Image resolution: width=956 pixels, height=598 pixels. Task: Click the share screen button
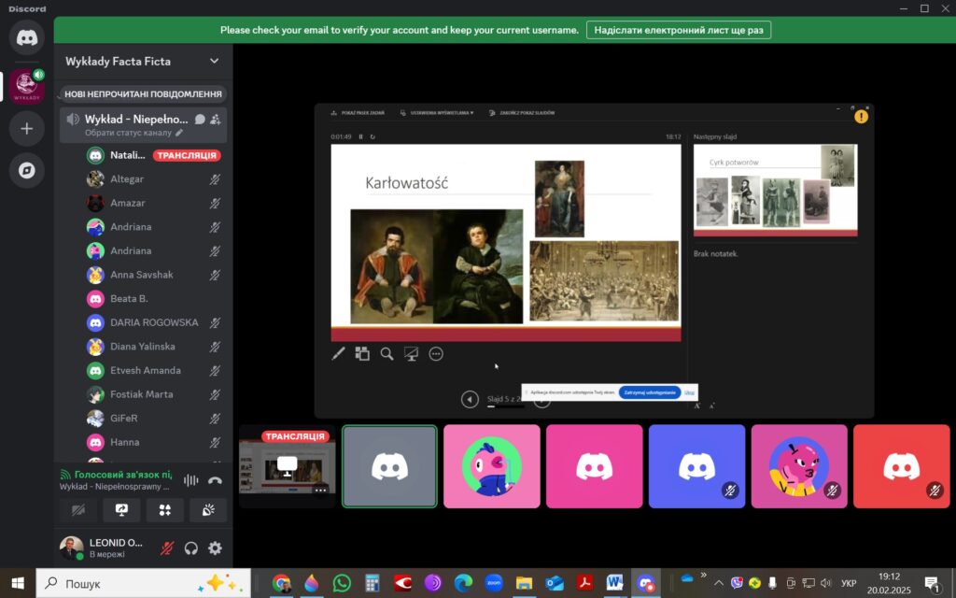[x=121, y=510]
